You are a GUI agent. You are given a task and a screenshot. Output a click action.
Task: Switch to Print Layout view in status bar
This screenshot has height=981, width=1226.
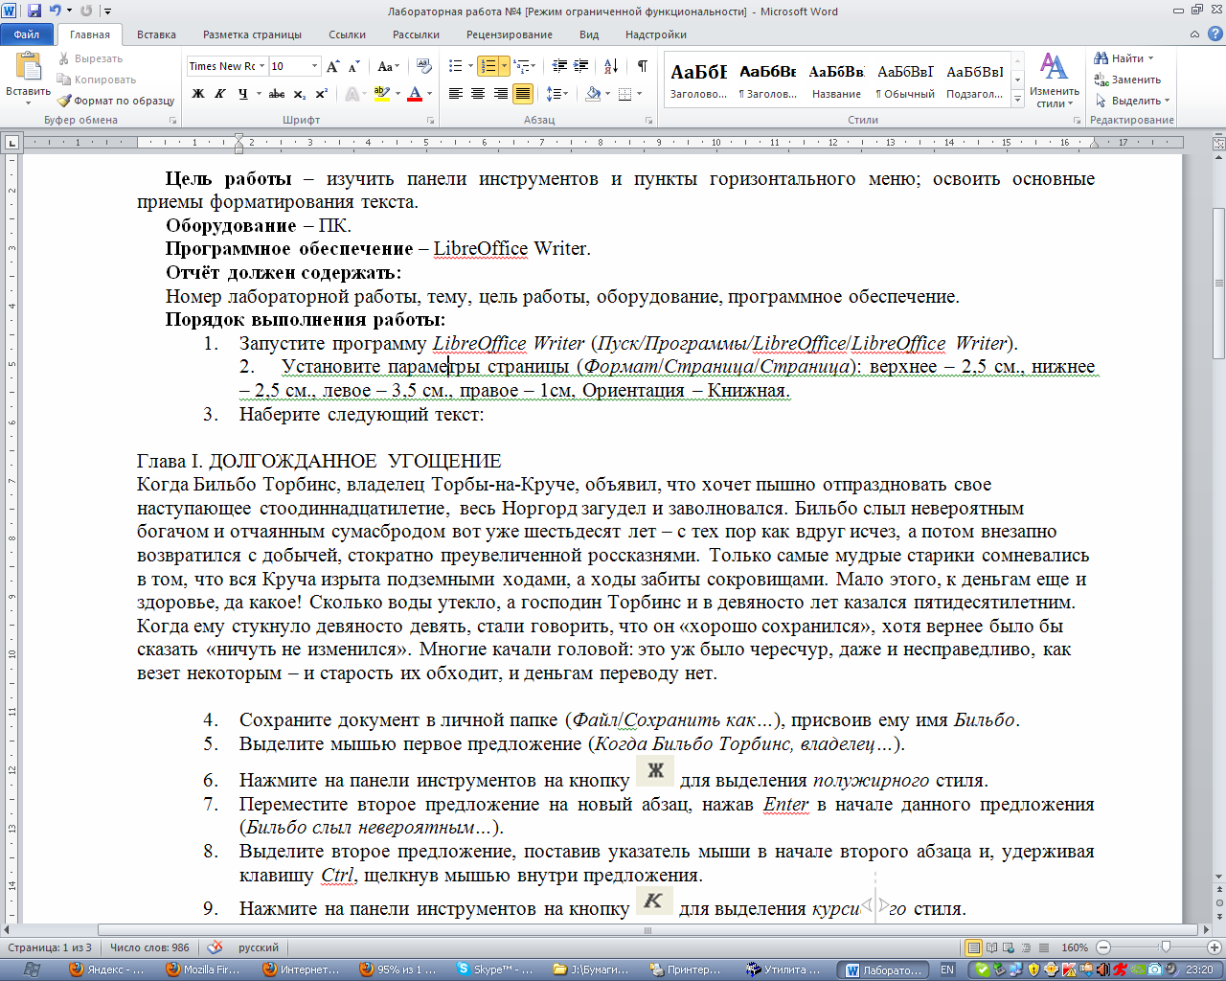click(x=974, y=947)
